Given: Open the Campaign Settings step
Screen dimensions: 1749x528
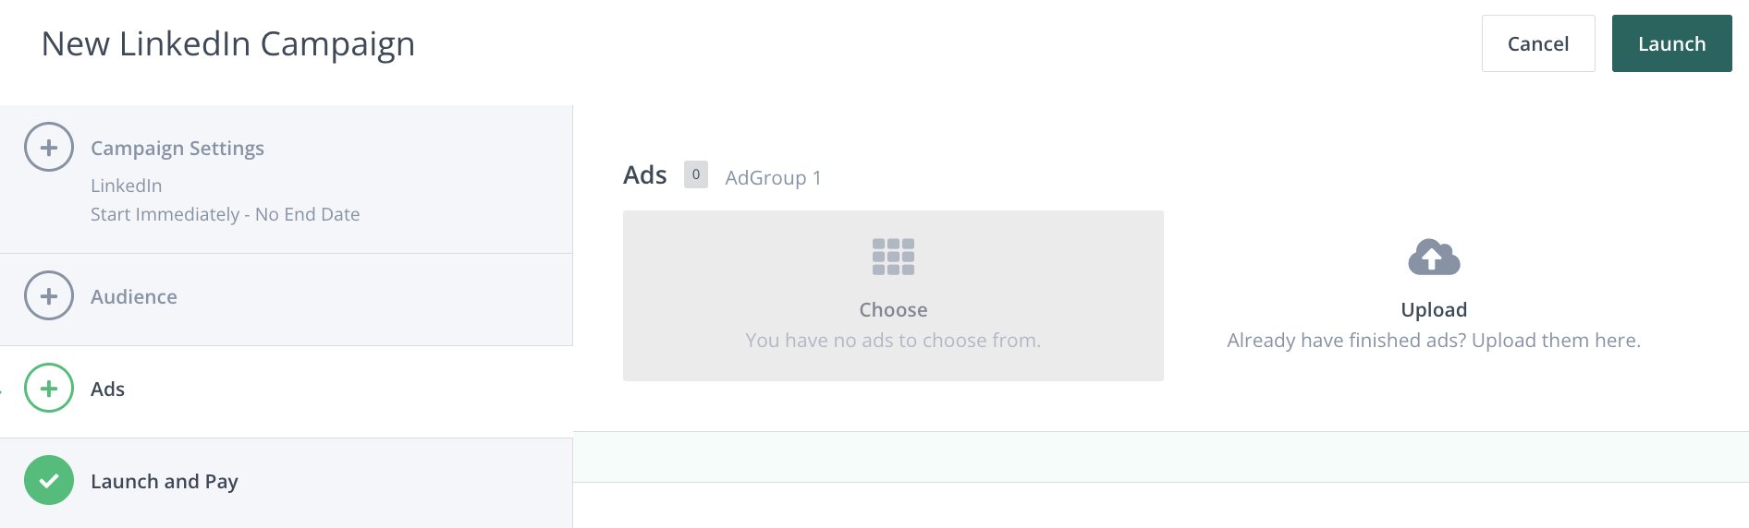Looking at the screenshot, I should pyautogui.click(x=177, y=148).
